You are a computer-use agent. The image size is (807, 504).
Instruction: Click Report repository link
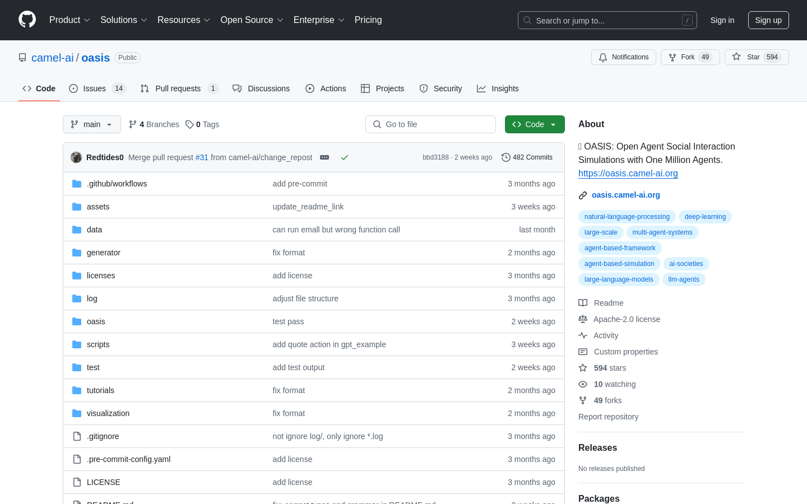[x=608, y=417]
